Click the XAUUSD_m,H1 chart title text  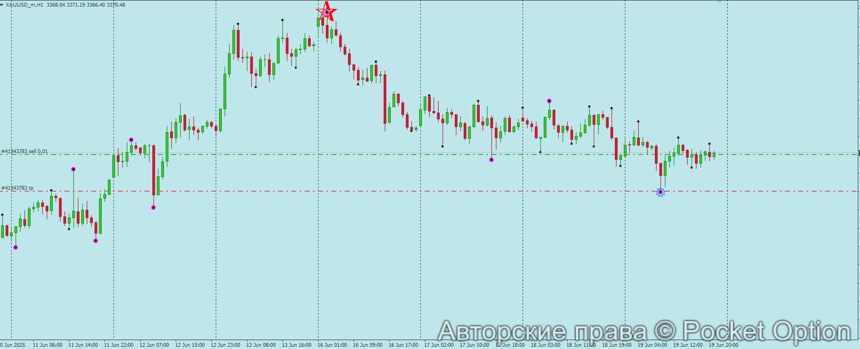pos(28,4)
